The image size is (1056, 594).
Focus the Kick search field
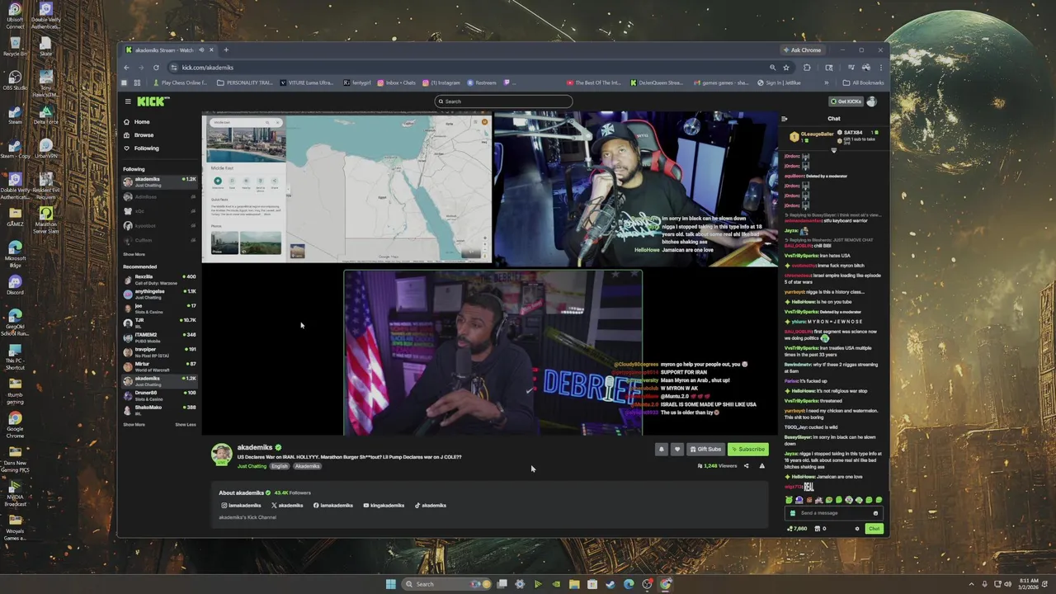coord(503,101)
